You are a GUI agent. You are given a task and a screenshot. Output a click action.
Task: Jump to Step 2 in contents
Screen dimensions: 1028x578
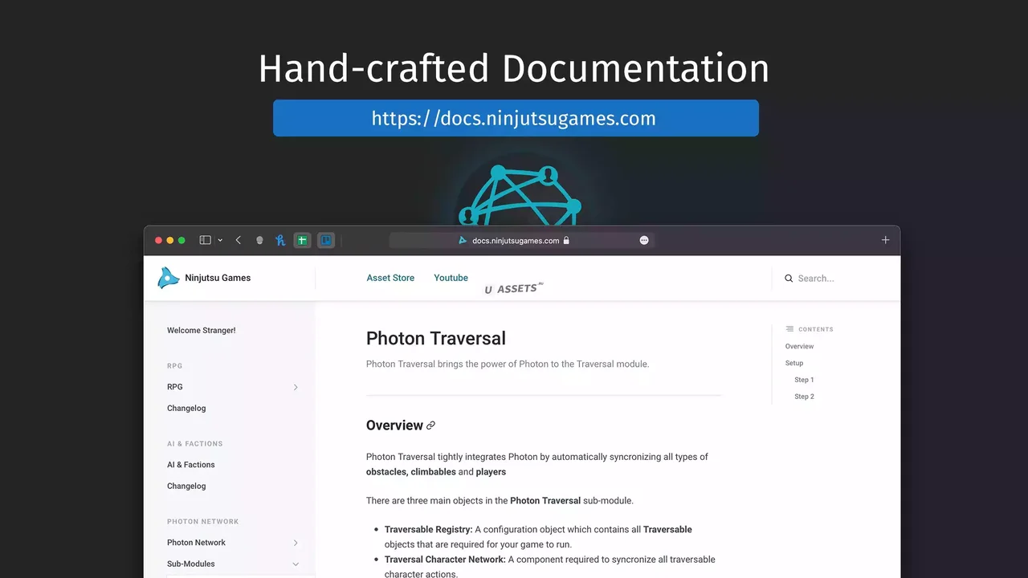click(x=804, y=397)
